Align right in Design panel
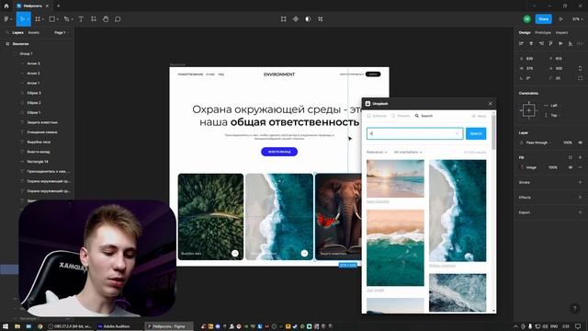 point(541,44)
